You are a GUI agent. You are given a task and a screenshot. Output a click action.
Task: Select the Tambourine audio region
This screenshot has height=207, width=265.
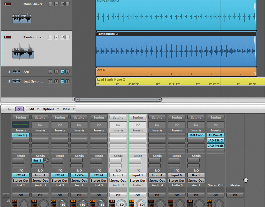(176, 49)
